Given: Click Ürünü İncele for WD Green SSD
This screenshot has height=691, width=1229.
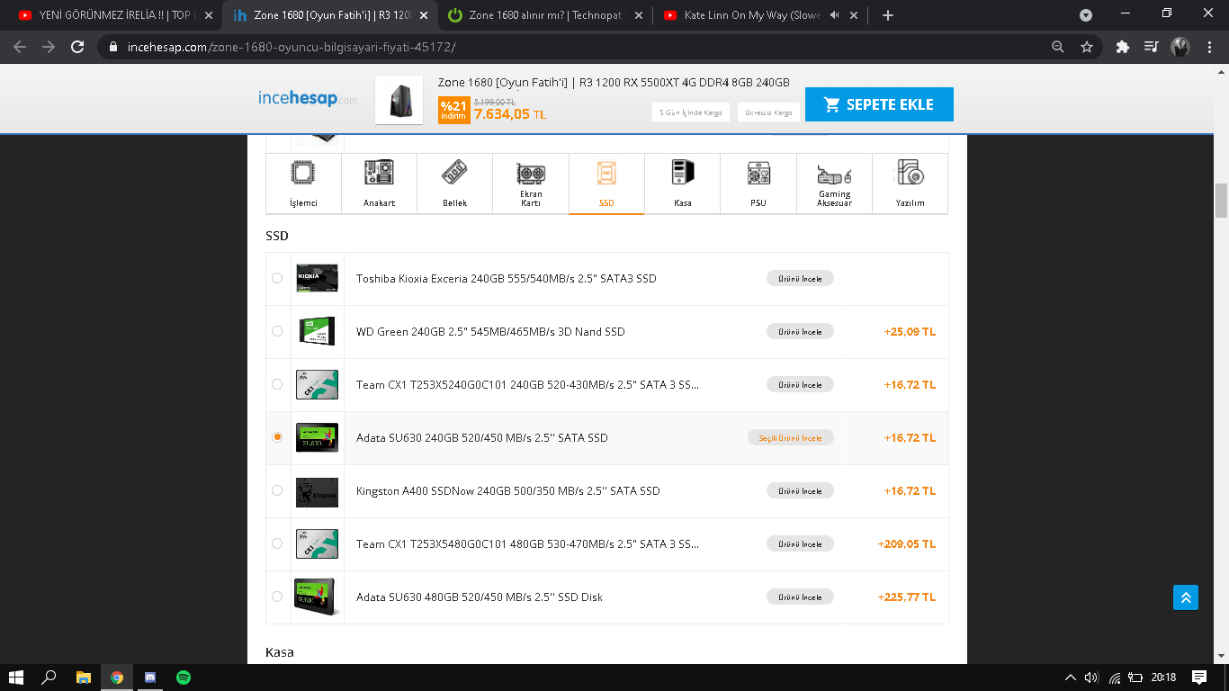Looking at the screenshot, I should click(x=800, y=331).
